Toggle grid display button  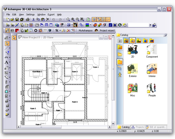94,19
